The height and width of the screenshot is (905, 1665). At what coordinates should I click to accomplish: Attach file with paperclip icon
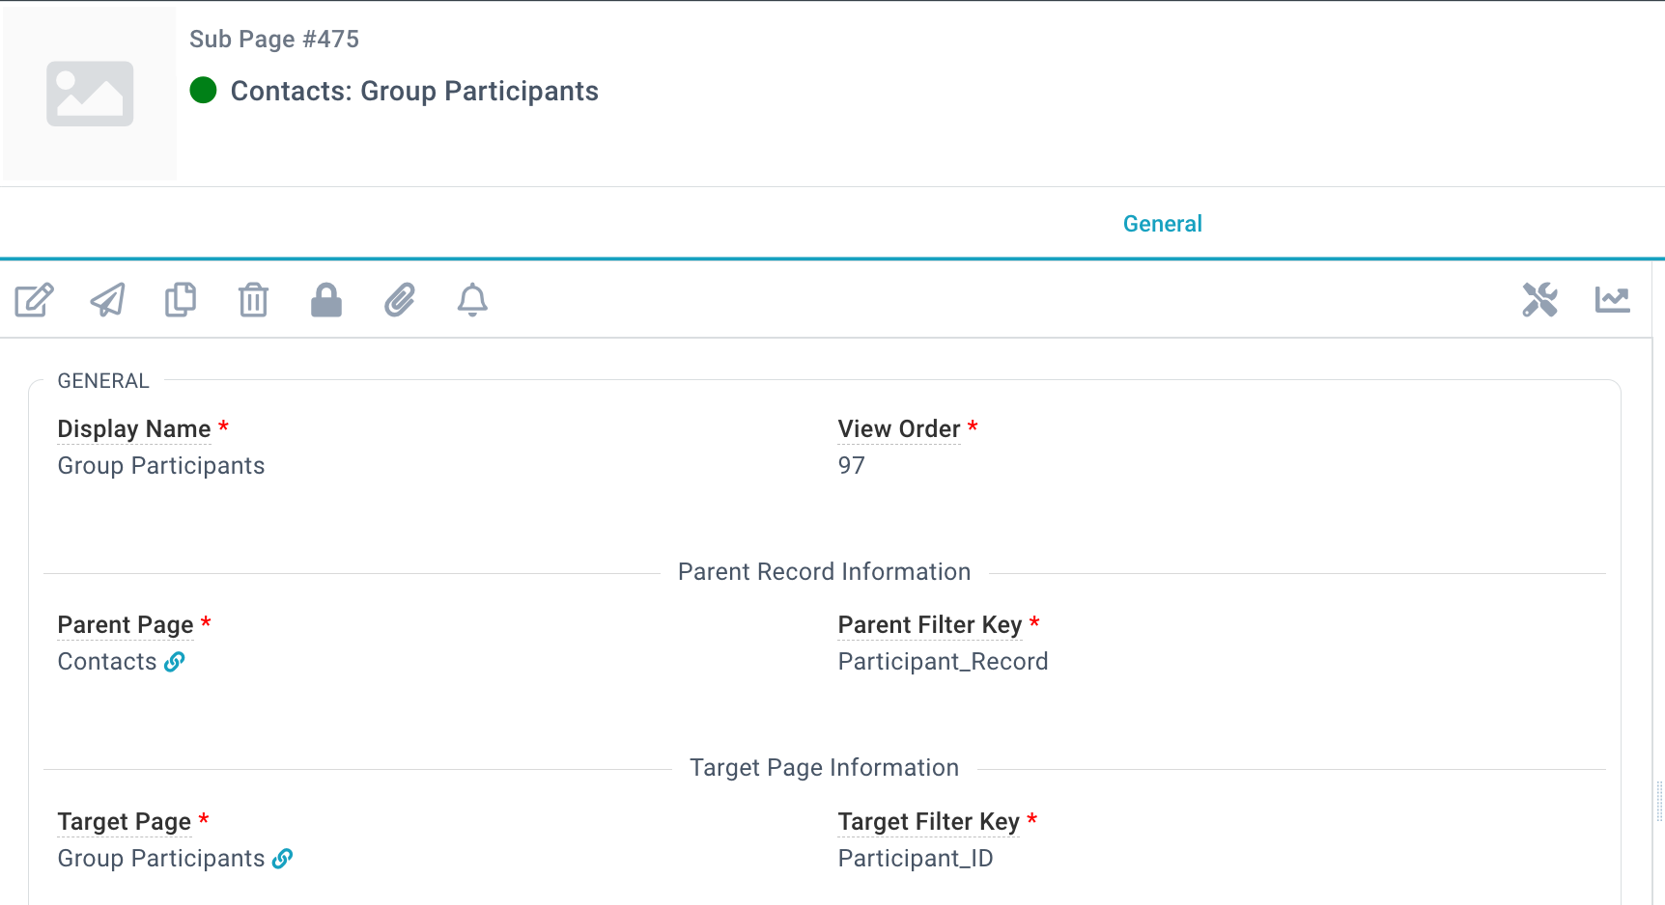coord(400,300)
